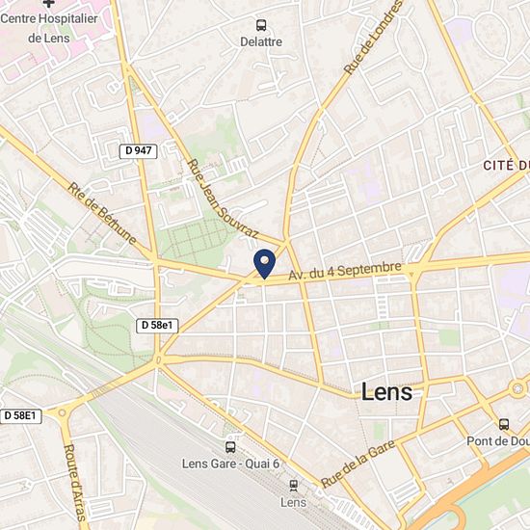Click the CITÉ neighborhood label

click(506, 166)
